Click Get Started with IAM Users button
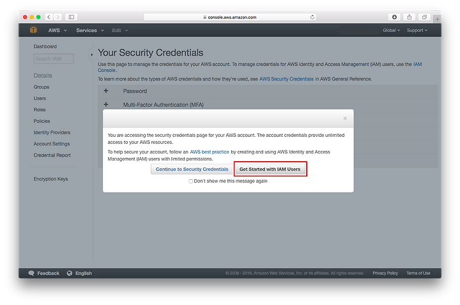 (270, 169)
